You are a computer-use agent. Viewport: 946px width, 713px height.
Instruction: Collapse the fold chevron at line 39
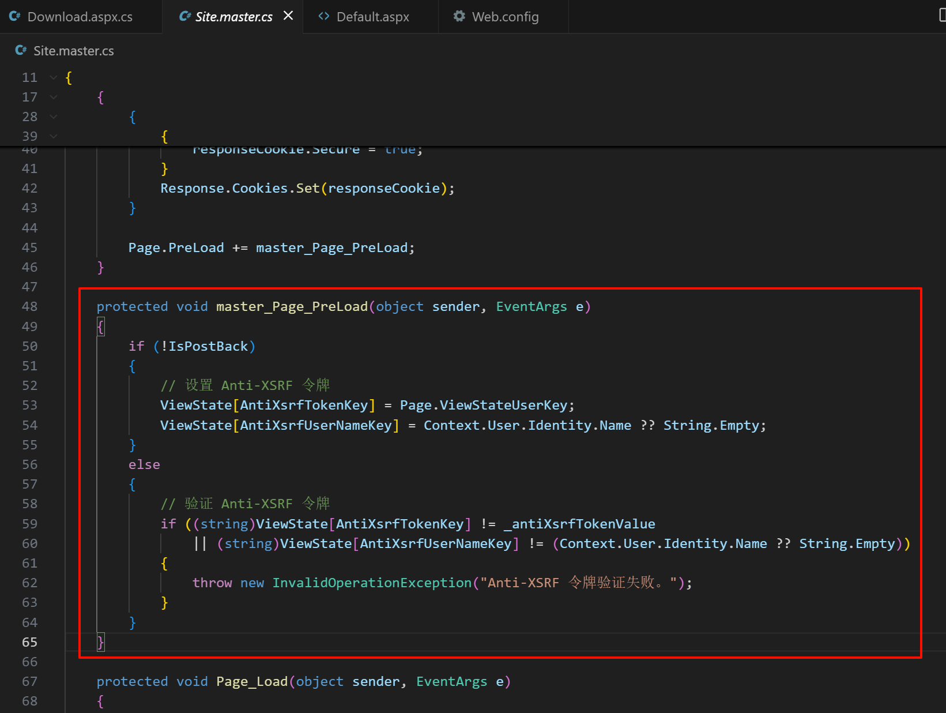pyautogui.click(x=54, y=136)
